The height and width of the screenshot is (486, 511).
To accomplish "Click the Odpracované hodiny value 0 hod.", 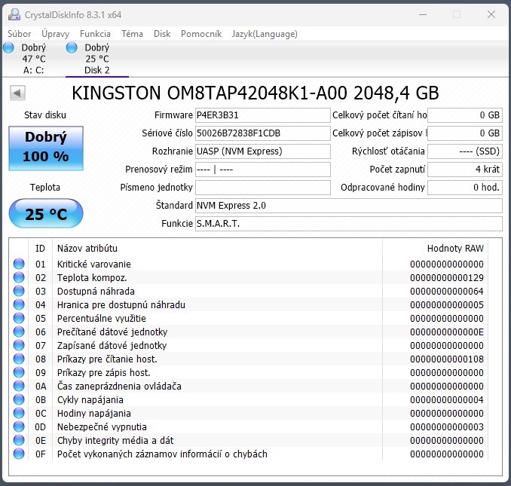I will 465,188.
